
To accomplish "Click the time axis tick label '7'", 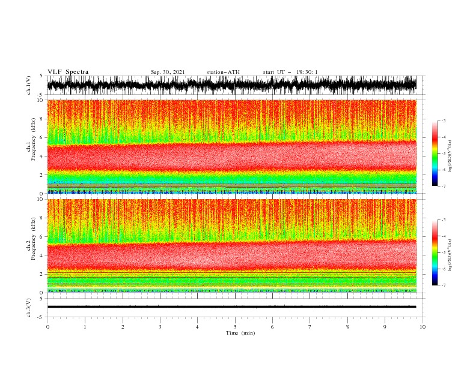I will pyautogui.click(x=310, y=327).
